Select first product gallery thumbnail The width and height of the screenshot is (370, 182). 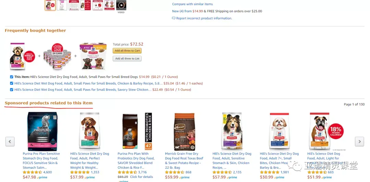[x=50, y=5]
